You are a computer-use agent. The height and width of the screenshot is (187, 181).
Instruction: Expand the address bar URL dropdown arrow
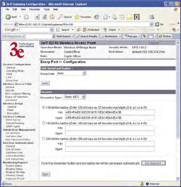click(x=152, y=24)
